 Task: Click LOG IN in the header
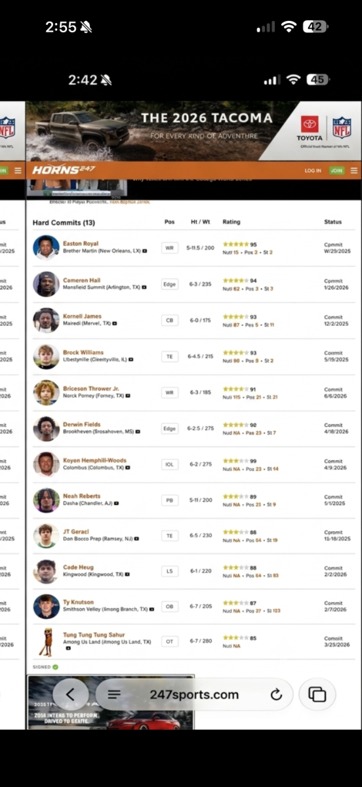[x=313, y=171]
